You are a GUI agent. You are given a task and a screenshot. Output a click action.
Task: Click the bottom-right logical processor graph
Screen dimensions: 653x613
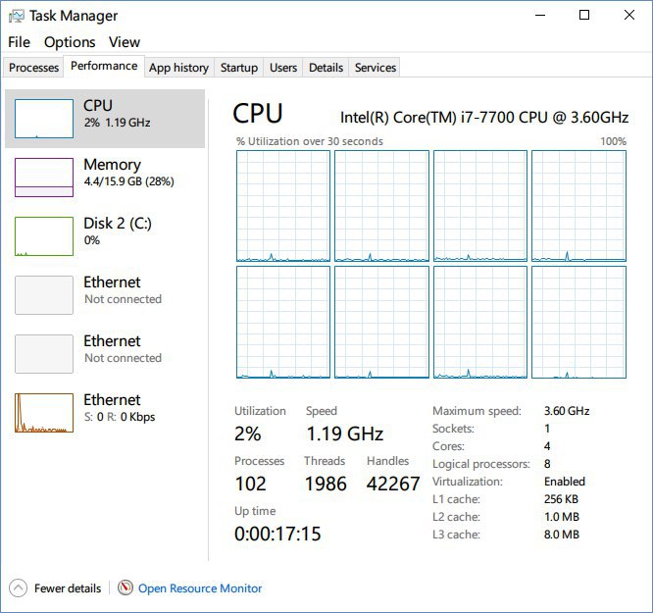click(578, 322)
